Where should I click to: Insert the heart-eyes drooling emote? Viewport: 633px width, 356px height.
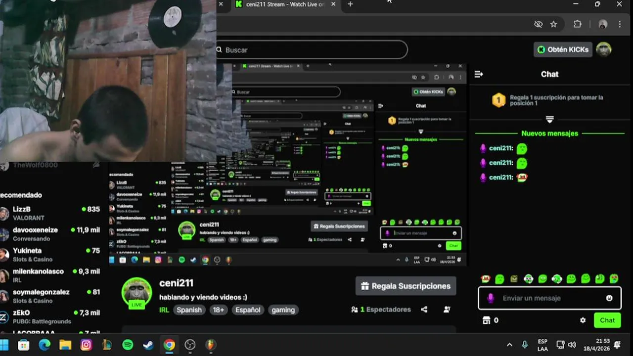pos(614,279)
